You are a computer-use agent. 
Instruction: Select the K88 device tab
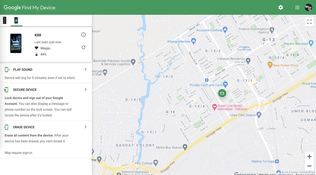[16, 20]
